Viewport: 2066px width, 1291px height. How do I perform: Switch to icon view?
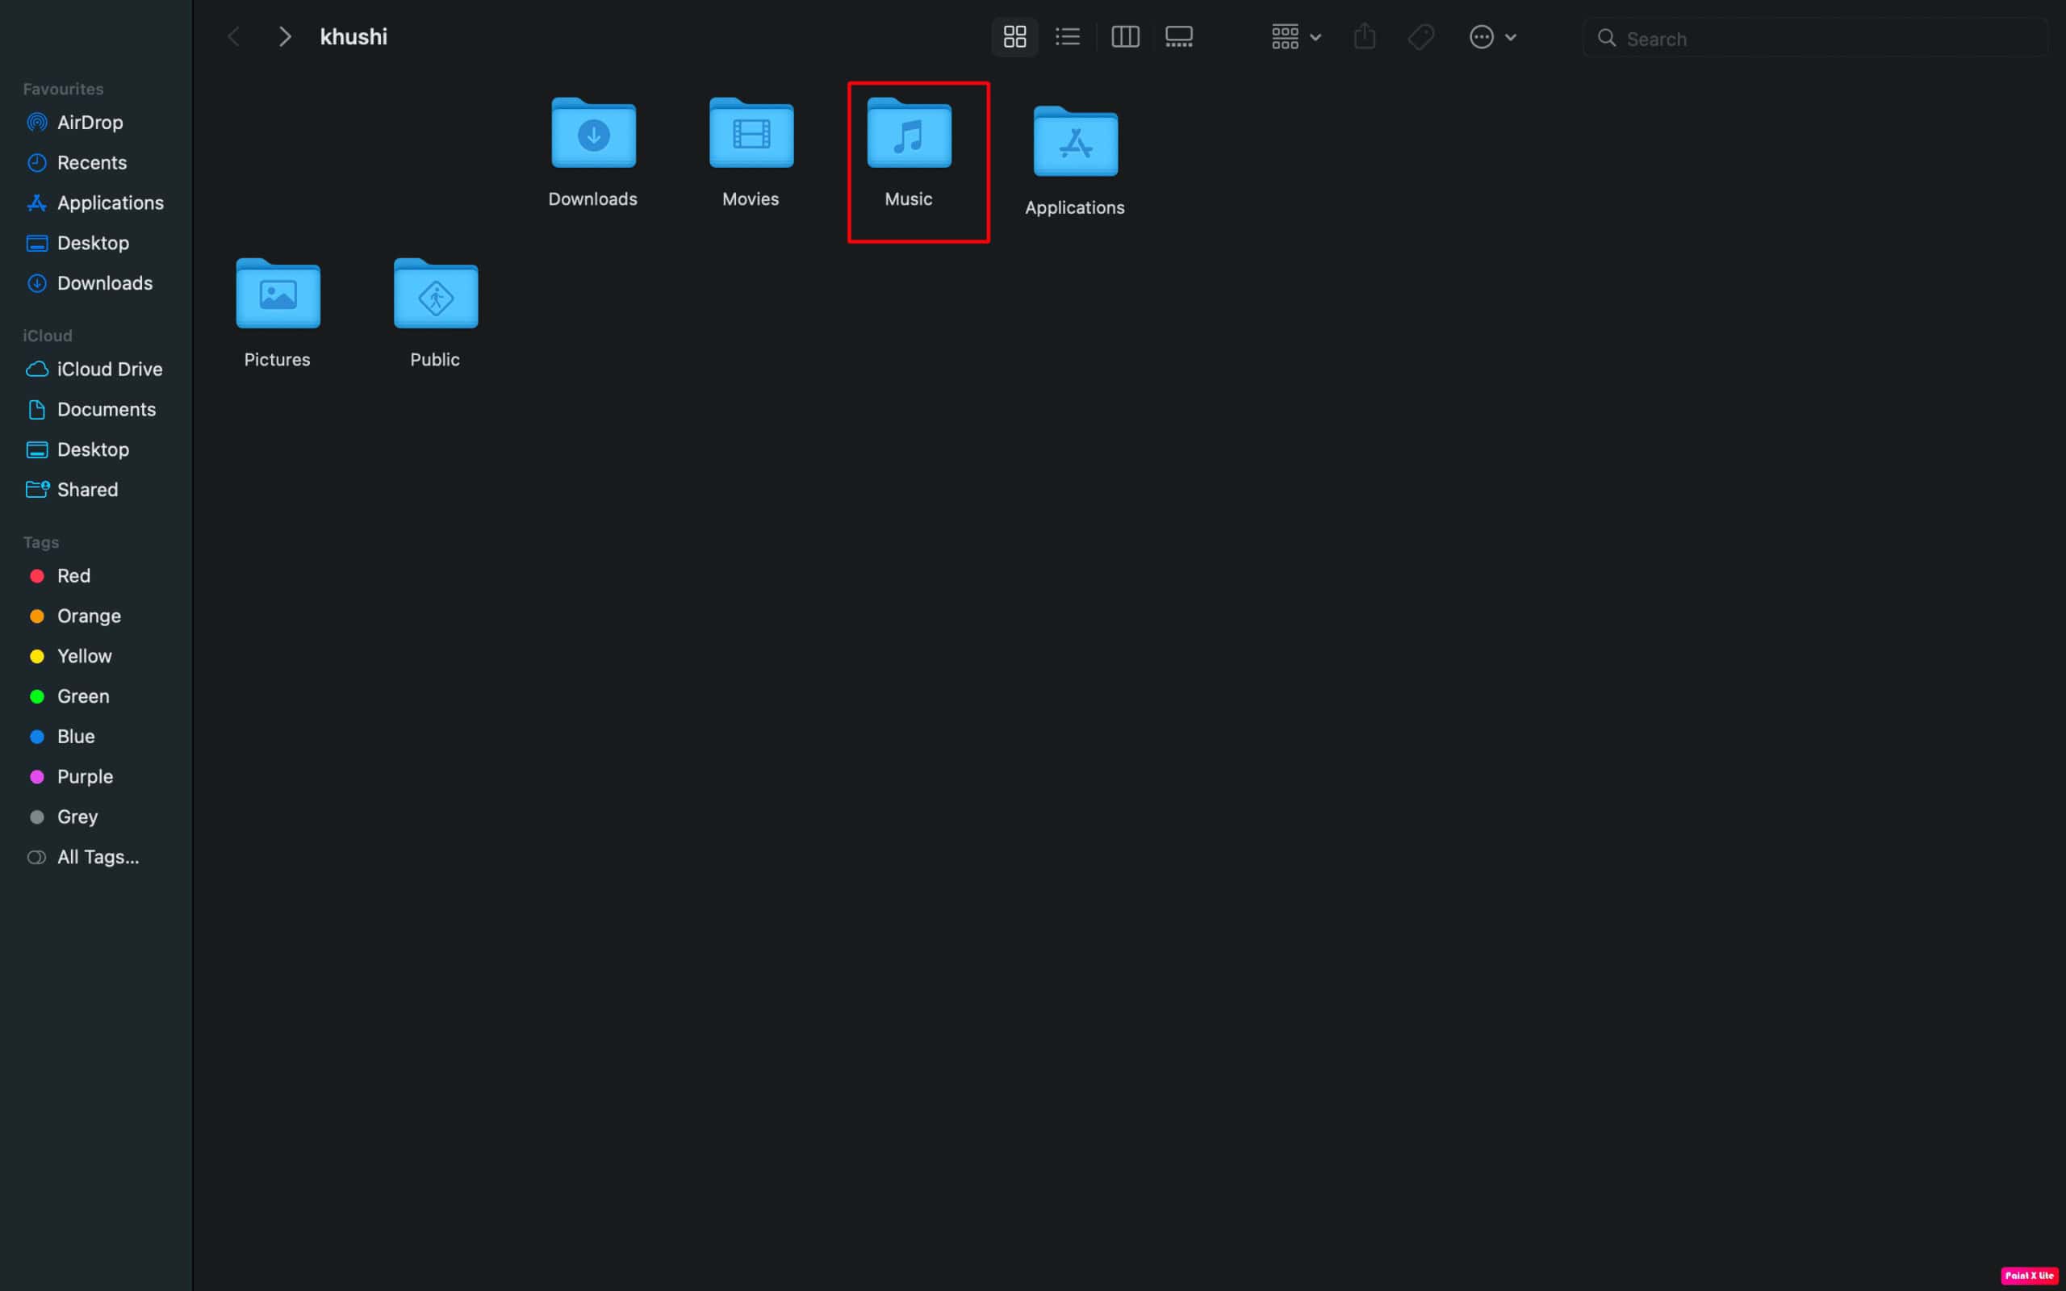[1014, 37]
